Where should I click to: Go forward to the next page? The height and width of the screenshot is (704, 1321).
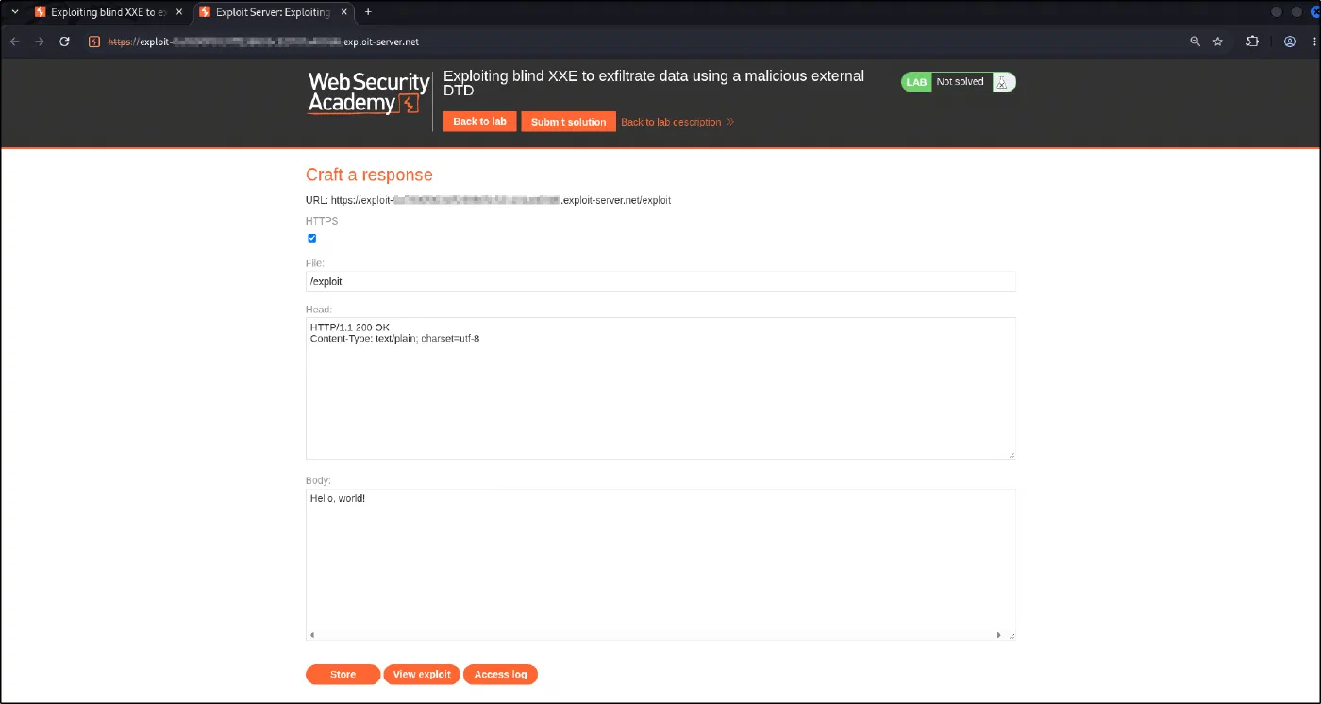click(x=39, y=42)
